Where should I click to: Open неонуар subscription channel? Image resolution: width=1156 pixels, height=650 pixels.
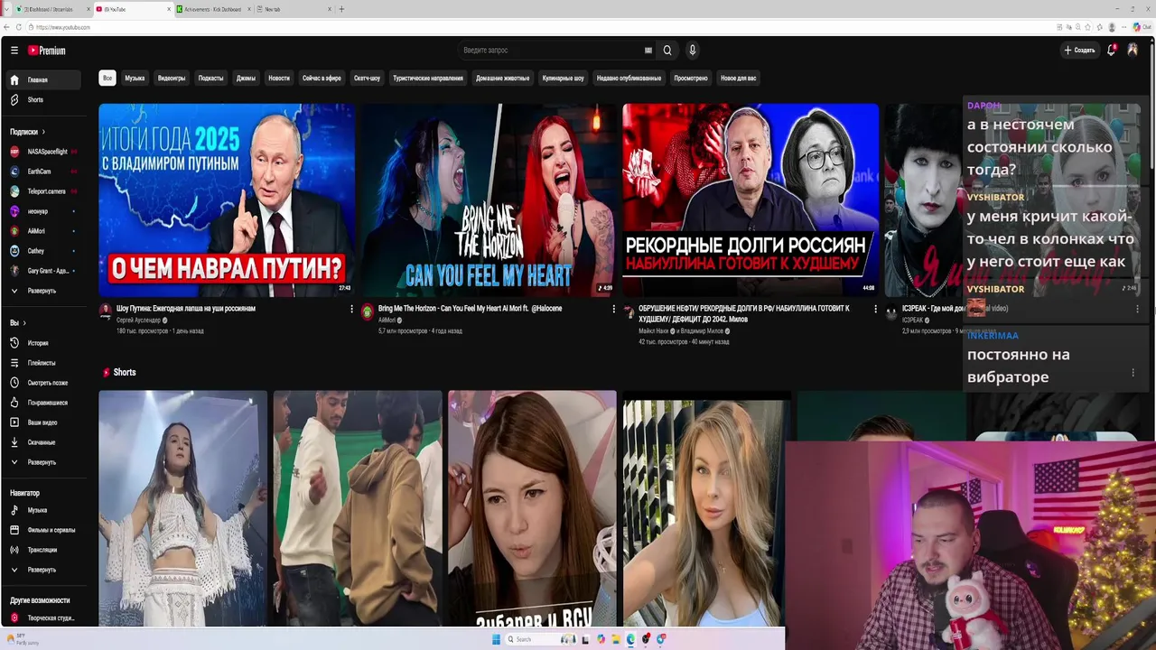(42, 211)
